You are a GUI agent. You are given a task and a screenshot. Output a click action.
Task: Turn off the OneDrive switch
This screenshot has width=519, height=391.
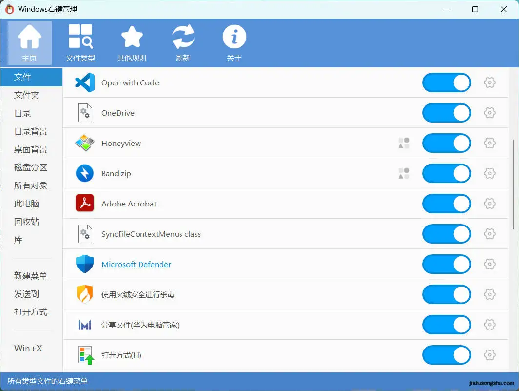point(447,113)
